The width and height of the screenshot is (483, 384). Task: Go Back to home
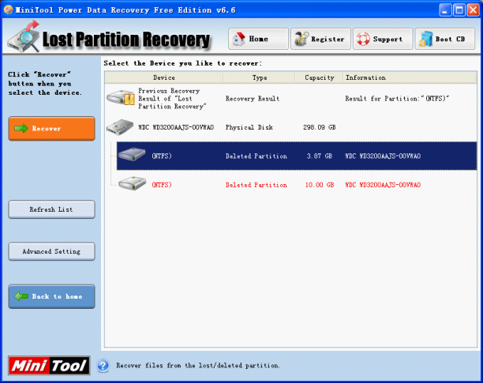pos(51,296)
